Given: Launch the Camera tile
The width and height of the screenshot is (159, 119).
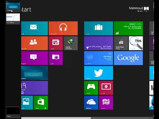Looking at the screenshot, I should pyautogui.click(x=56, y=58).
